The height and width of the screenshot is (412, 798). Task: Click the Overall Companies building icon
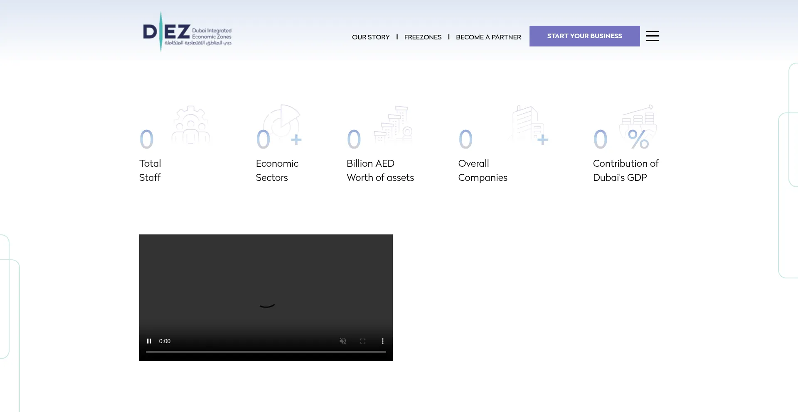(x=526, y=123)
